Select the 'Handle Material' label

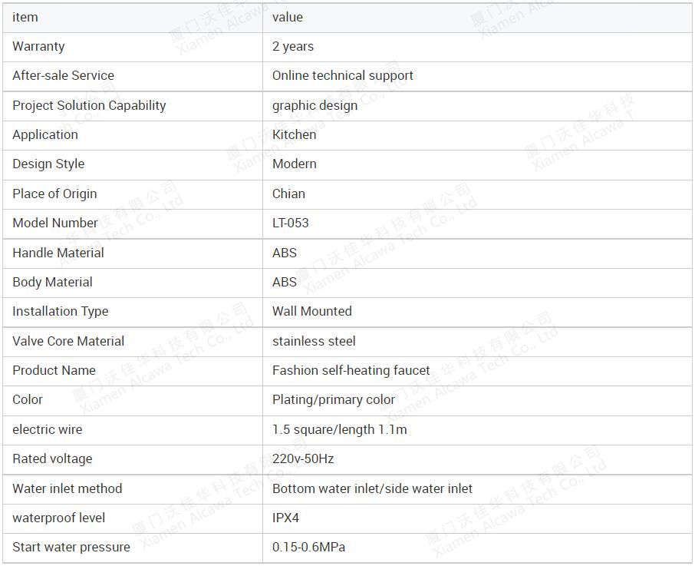[x=58, y=253]
